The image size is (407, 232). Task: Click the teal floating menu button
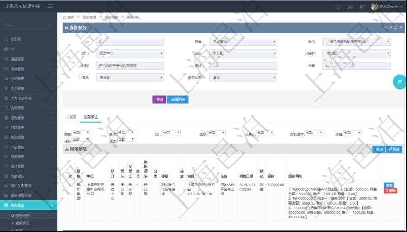click(x=400, y=81)
